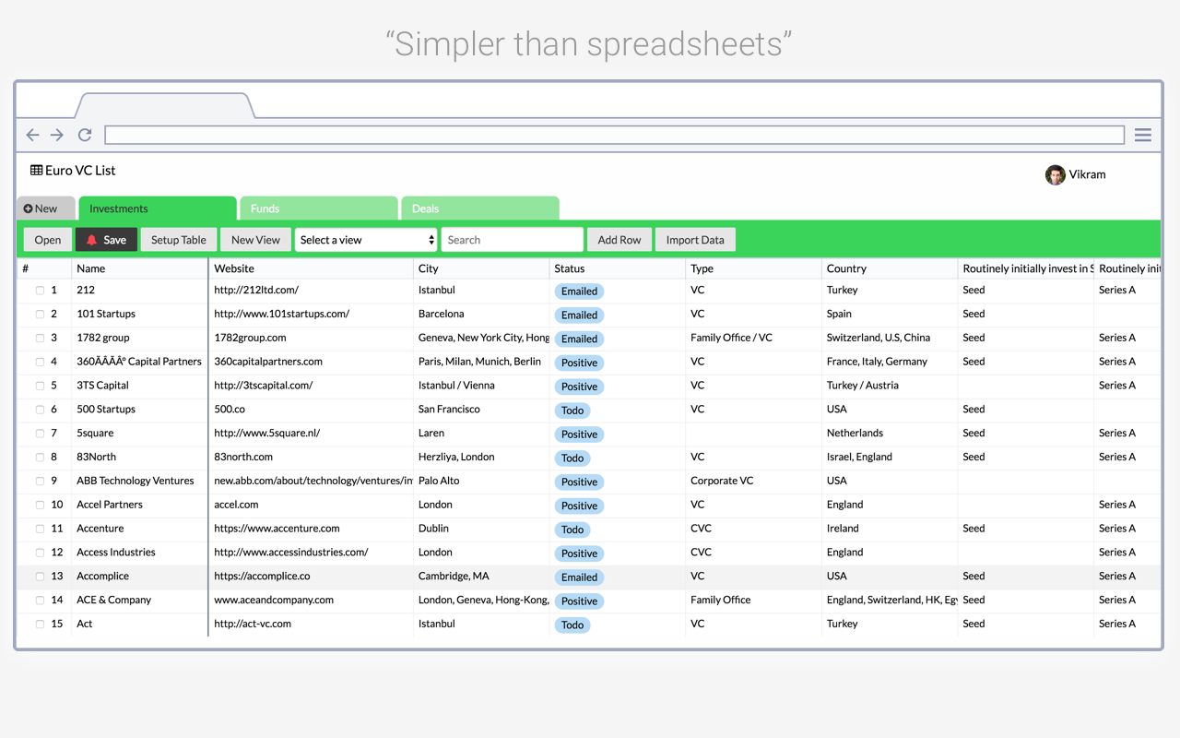Image resolution: width=1180 pixels, height=738 pixels.
Task: Select the browser window tab
Action: (166, 105)
